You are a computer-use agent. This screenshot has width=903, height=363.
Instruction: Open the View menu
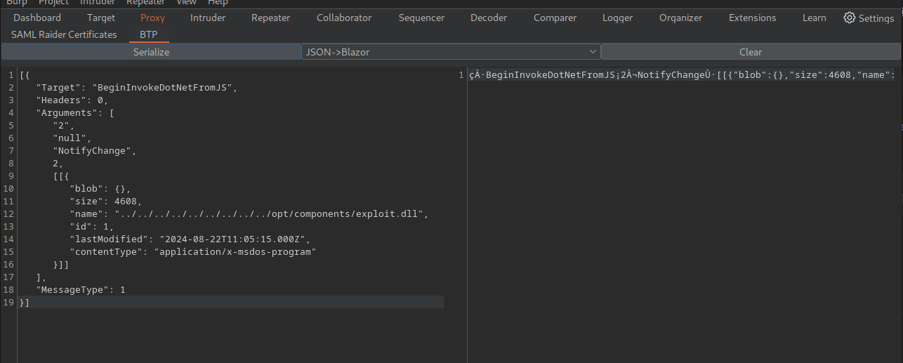click(186, 3)
